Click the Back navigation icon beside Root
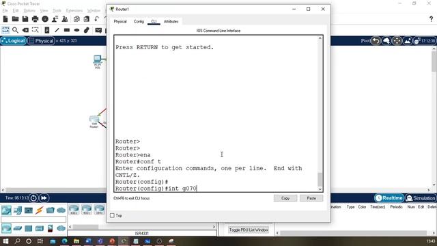Viewport: 437px width, 246px height. [376, 41]
